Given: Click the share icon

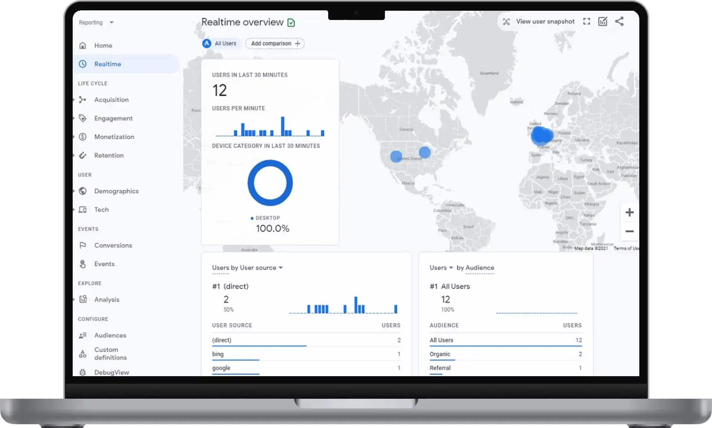Looking at the screenshot, I should (x=619, y=21).
